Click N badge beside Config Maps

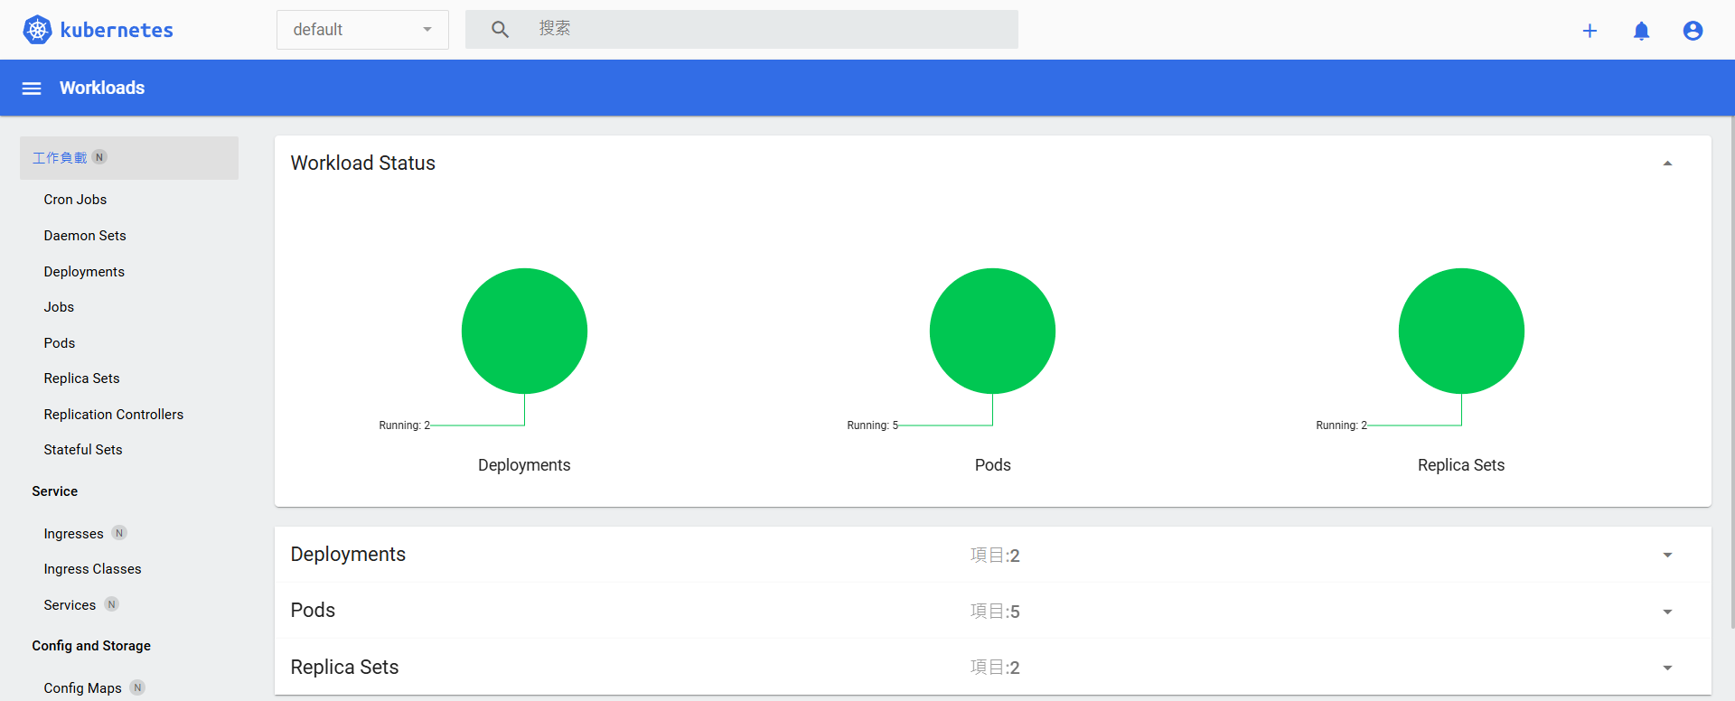pos(137,687)
